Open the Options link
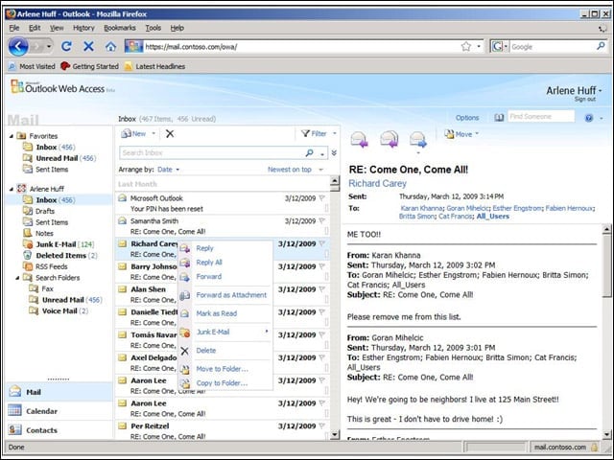This screenshot has width=614, height=460. click(467, 118)
